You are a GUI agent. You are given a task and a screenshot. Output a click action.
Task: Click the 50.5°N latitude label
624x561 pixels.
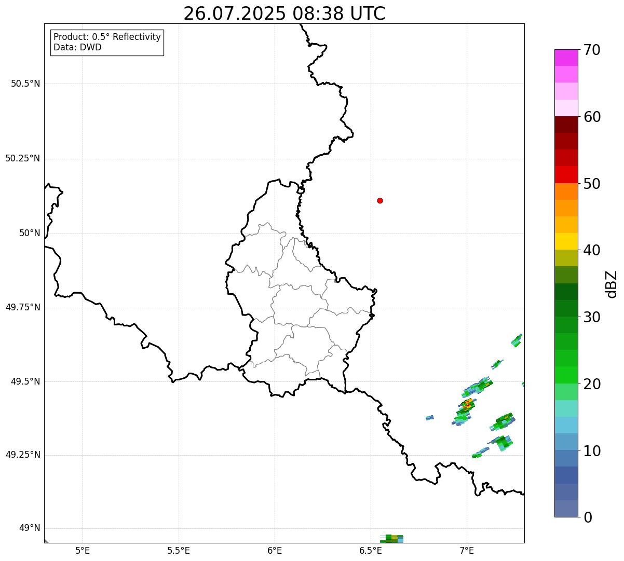25,84
